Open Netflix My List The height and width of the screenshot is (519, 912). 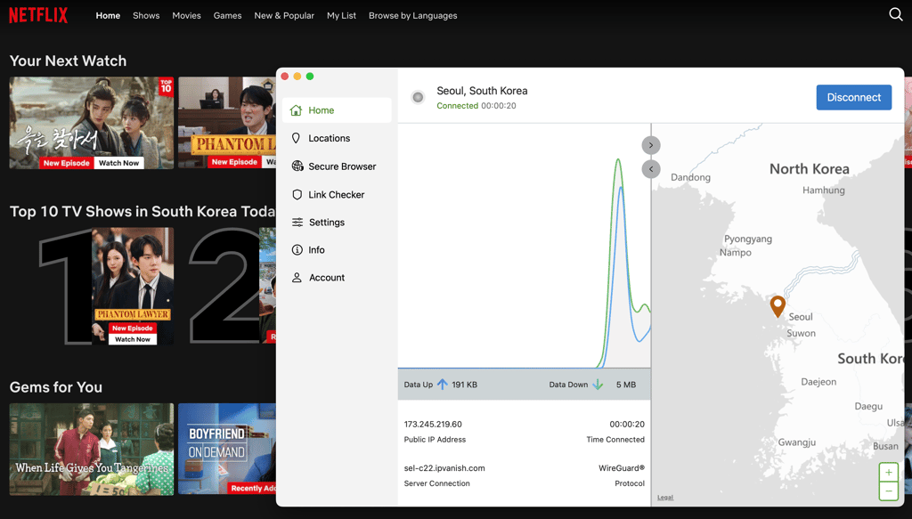tap(341, 16)
